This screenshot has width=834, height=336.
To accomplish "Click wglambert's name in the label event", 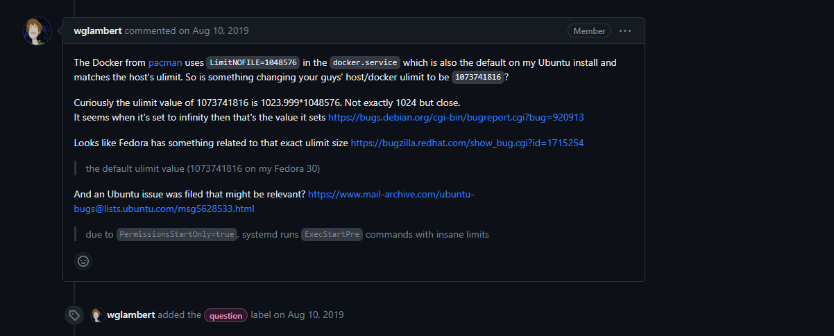I will [130, 315].
